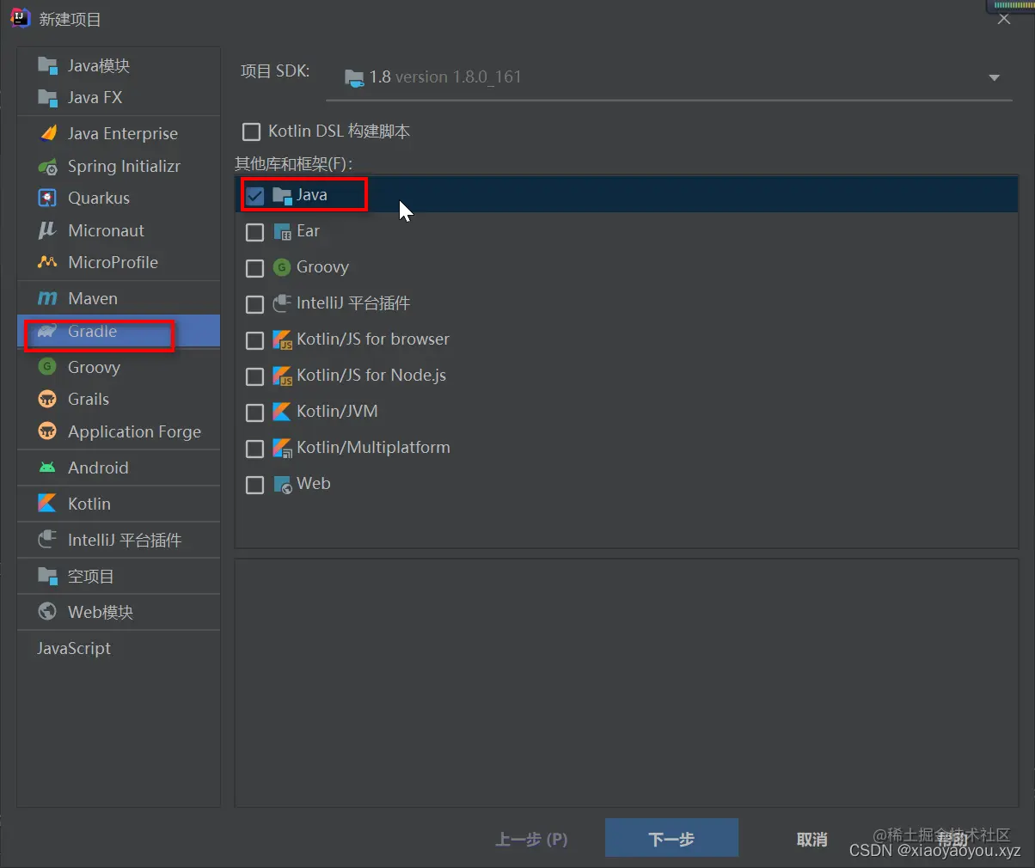The height and width of the screenshot is (868, 1035).
Task: Click the Maven m icon
Action: [x=47, y=298]
